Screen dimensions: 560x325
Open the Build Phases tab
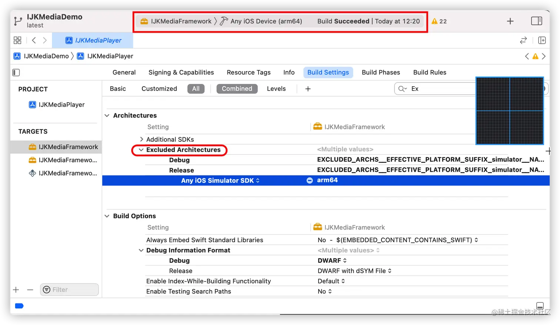tap(381, 73)
